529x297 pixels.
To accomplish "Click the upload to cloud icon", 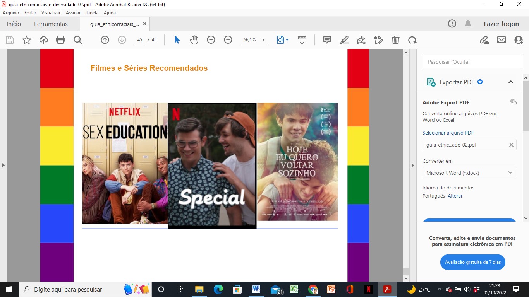I will 44,40.
